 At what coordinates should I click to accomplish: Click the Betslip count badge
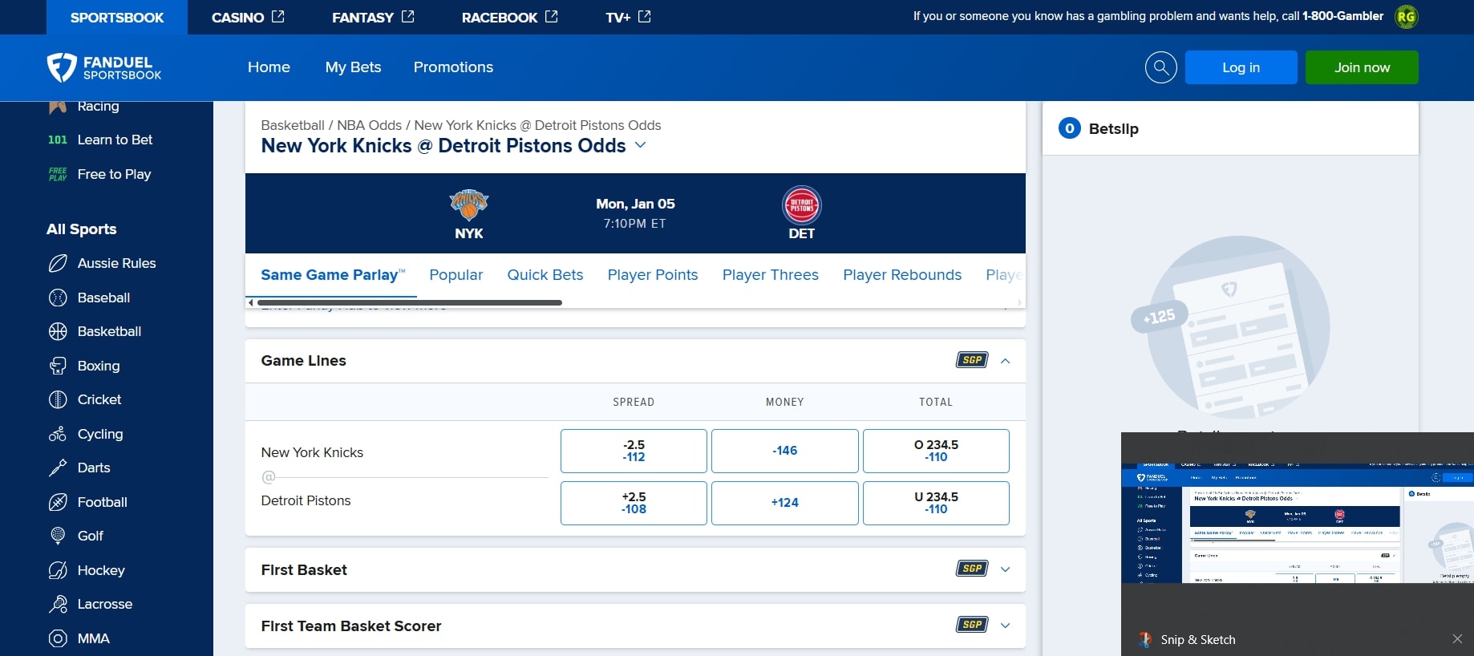(1070, 128)
